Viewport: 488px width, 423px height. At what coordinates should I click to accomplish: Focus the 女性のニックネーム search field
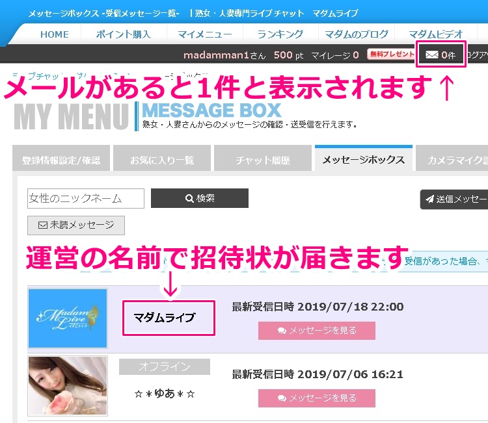point(86,198)
